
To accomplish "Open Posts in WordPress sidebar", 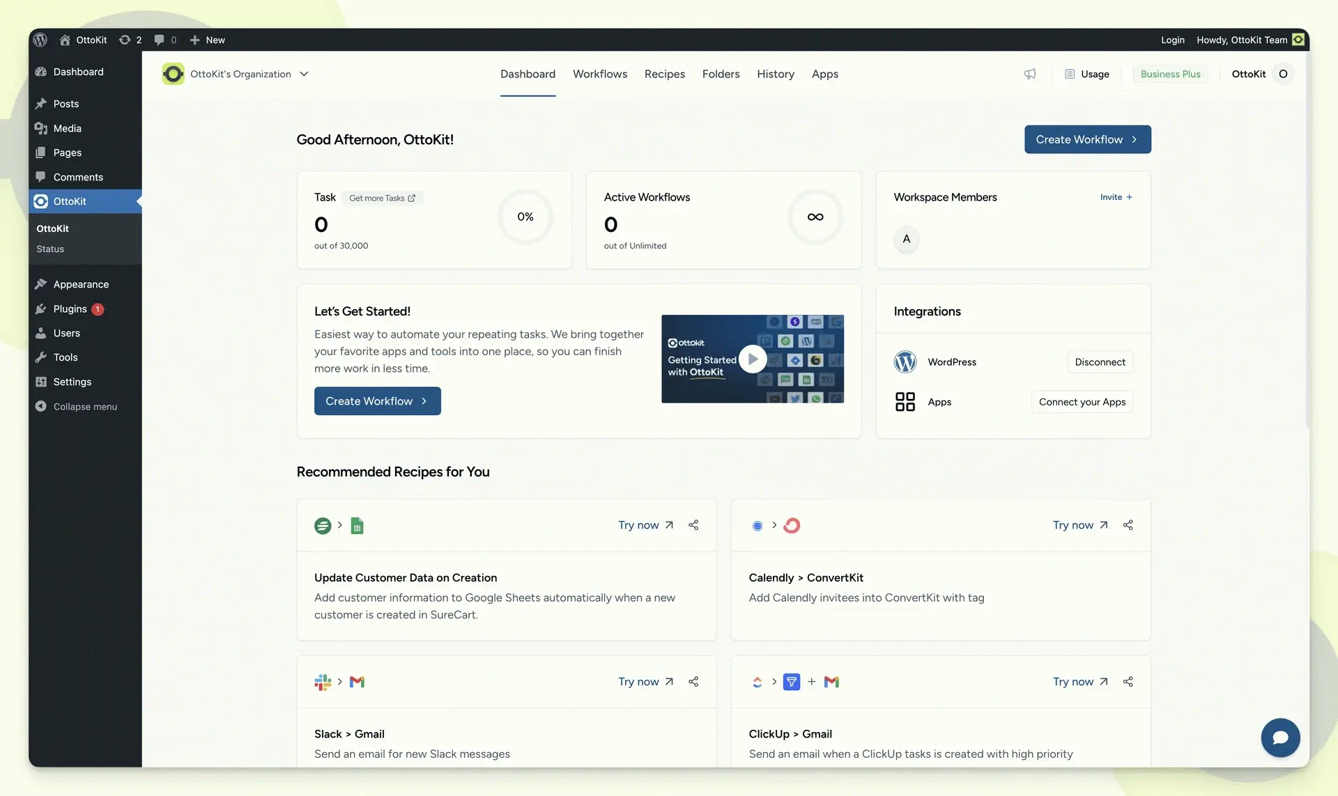I will click(85, 104).
